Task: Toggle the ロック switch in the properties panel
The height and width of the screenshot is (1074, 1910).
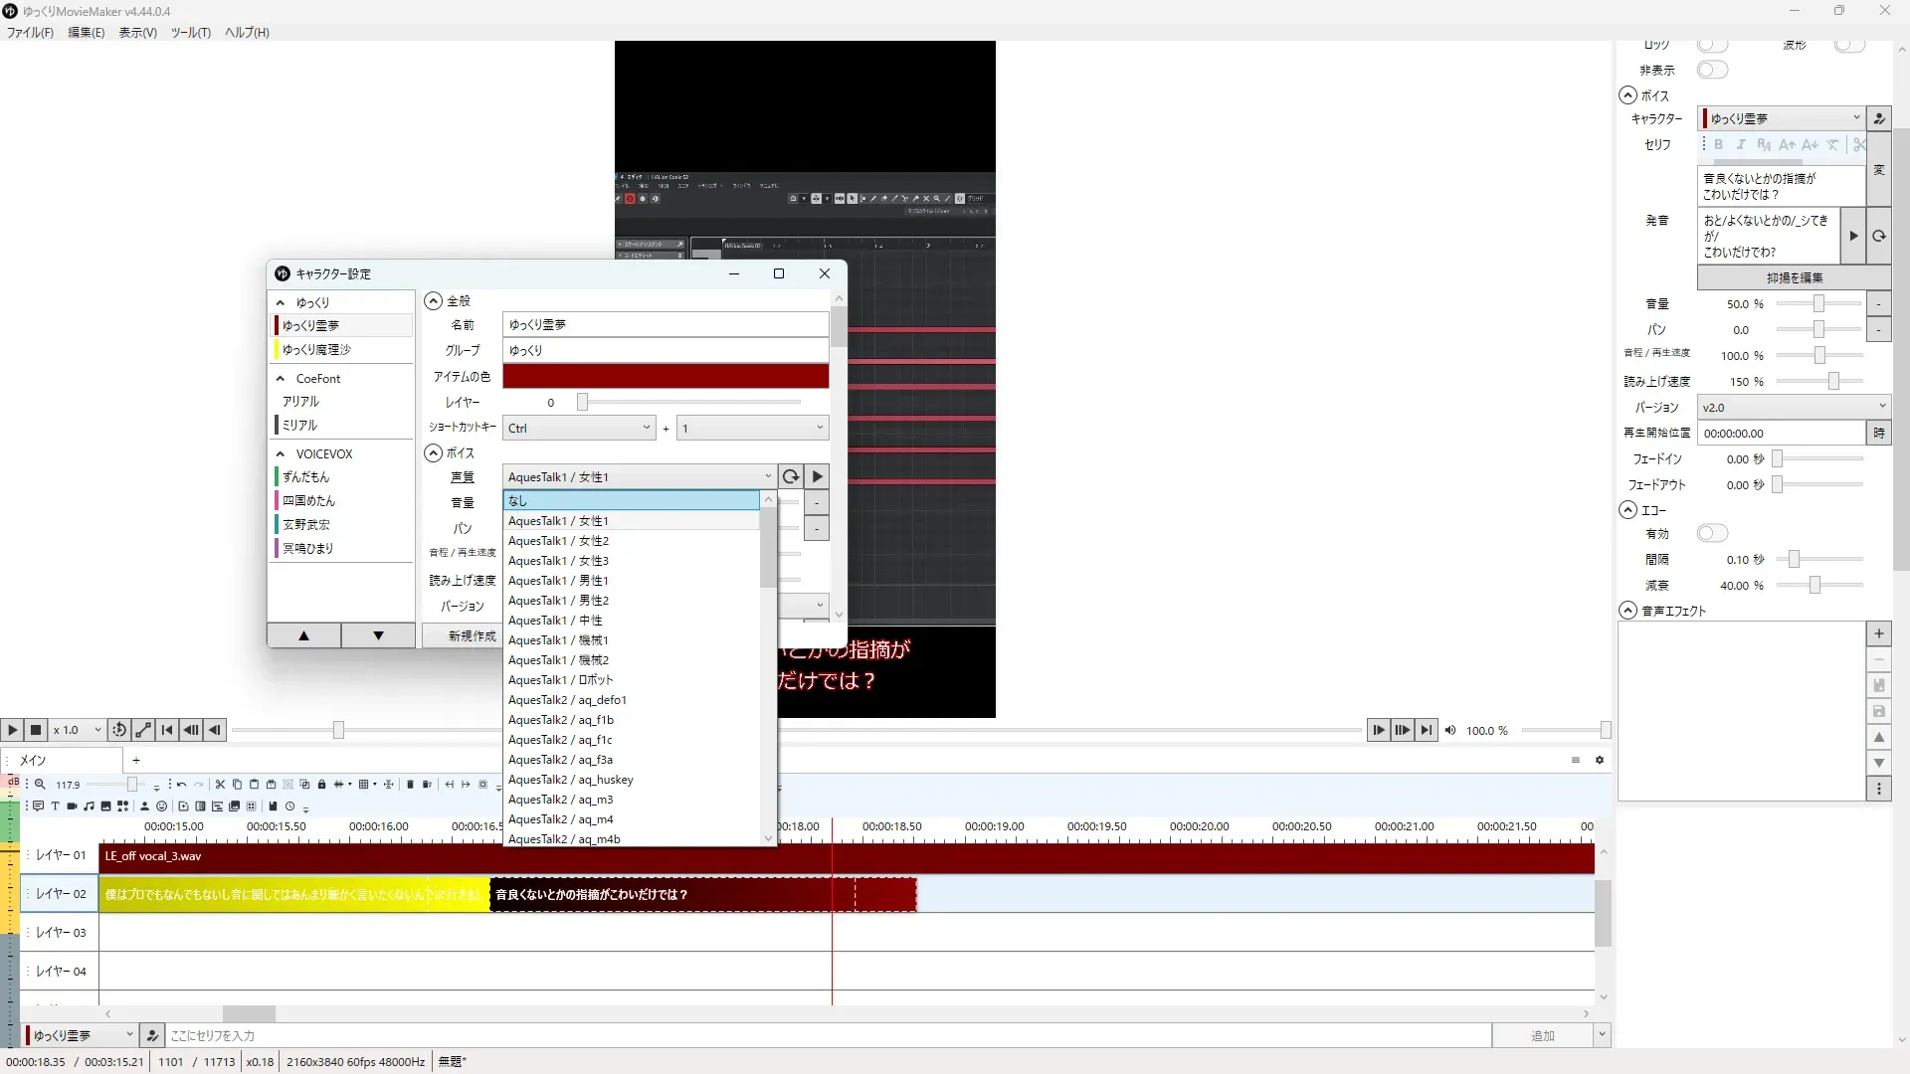Action: coord(1712,45)
